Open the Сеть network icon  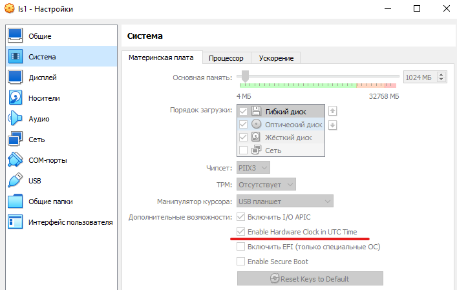coord(16,140)
